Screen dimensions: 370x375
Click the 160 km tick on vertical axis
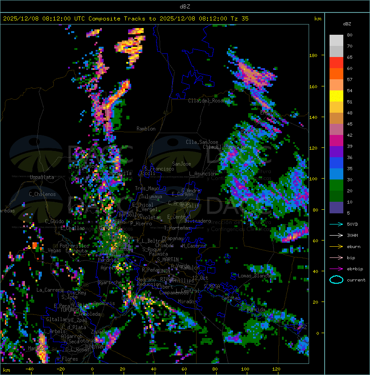(313, 86)
